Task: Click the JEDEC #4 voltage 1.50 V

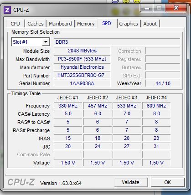Action: 156,163
